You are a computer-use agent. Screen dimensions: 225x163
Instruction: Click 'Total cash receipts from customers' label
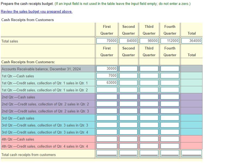[x=28, y=155]
